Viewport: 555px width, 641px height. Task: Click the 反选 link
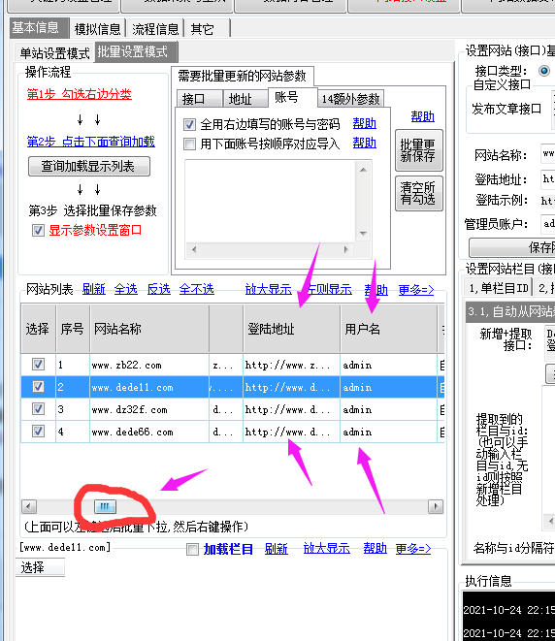pyautogui.click(x=159, y=289)
